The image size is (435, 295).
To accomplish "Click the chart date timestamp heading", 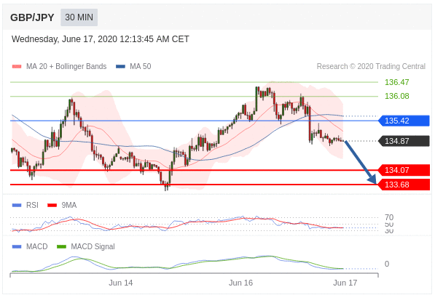I will [x=101, y=39].
